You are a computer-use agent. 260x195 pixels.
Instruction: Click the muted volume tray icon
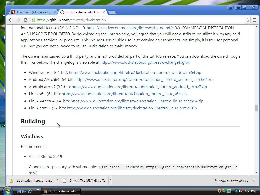[240, 191]
